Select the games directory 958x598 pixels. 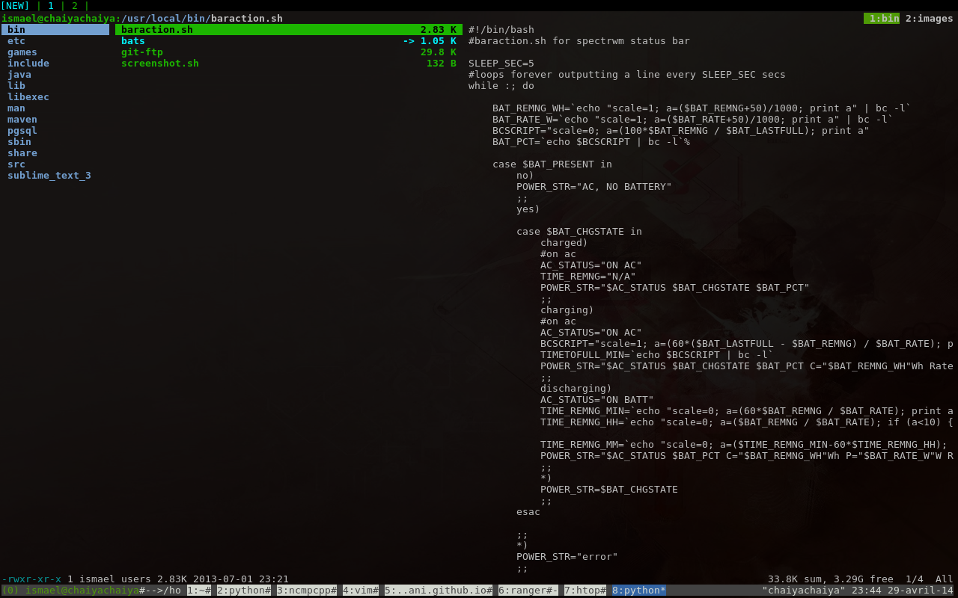22,52
